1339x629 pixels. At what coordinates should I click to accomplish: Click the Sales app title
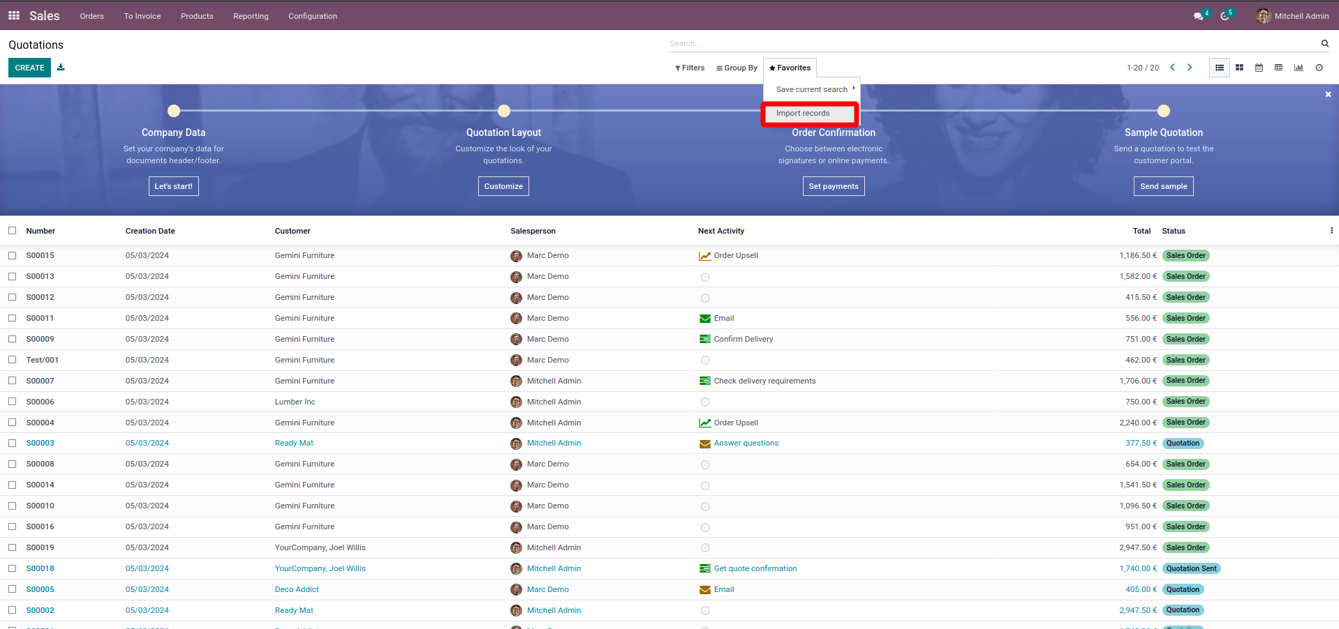click(x=44, y=16)
